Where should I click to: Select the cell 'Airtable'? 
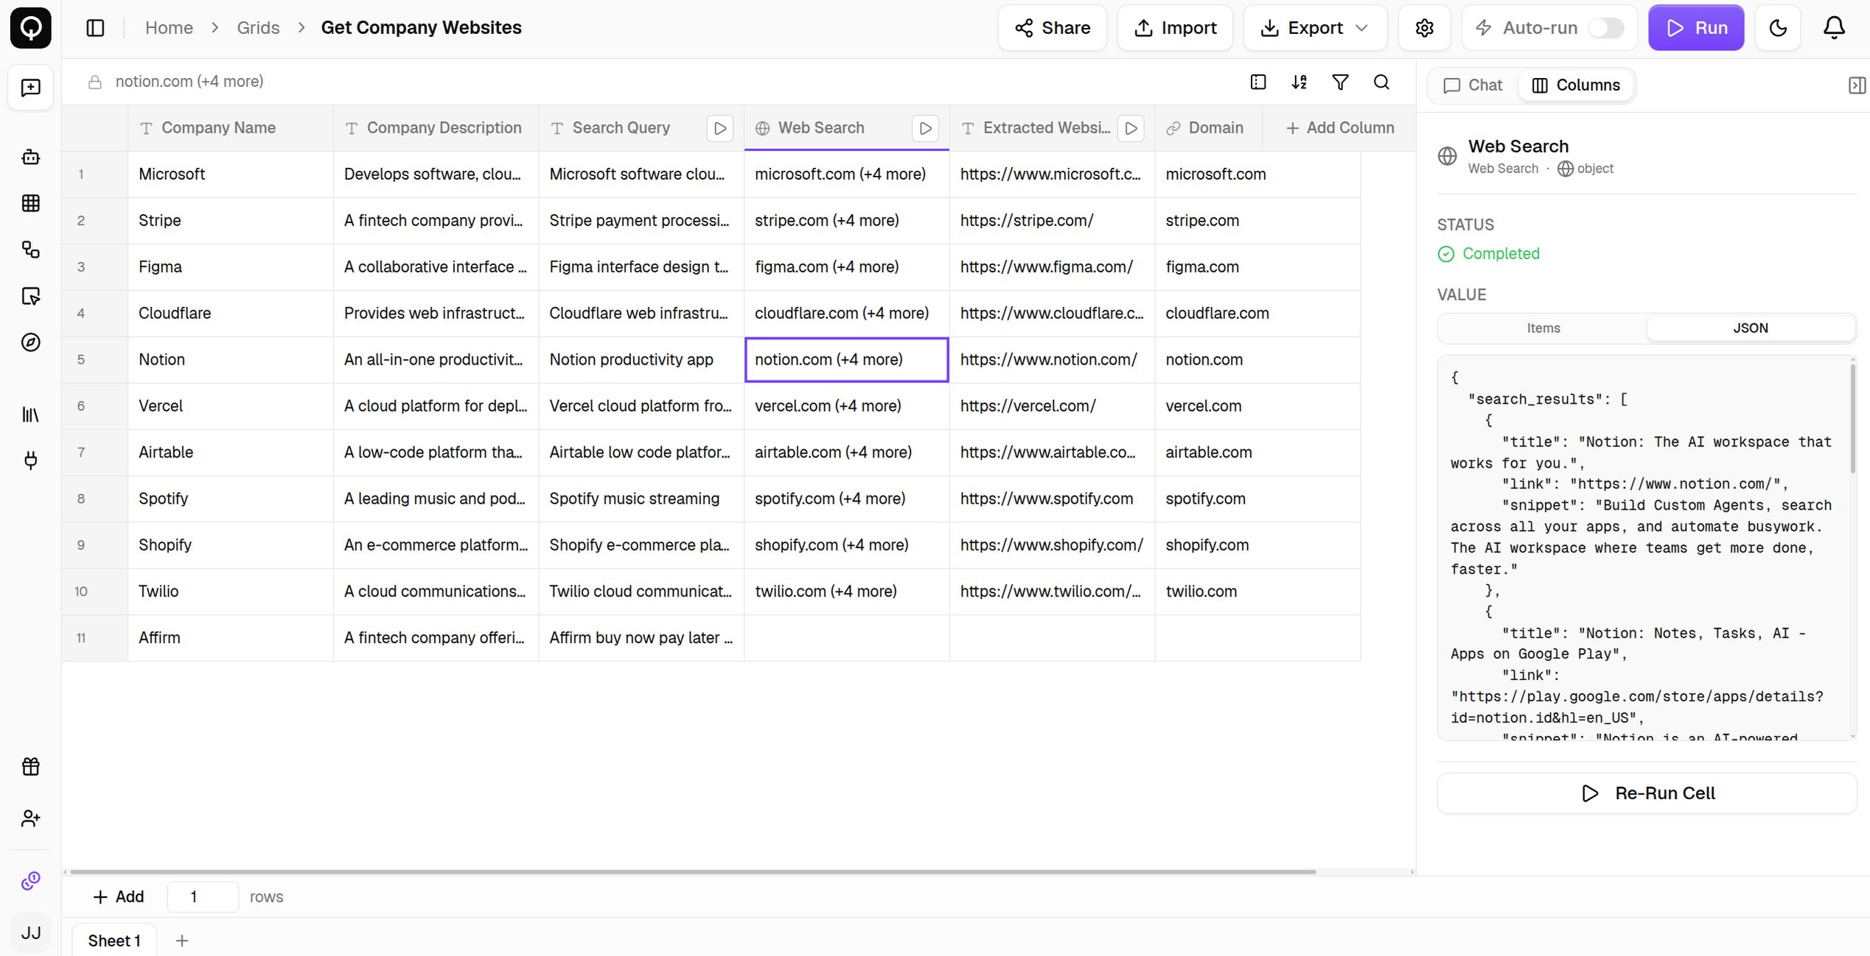point(231,453)
